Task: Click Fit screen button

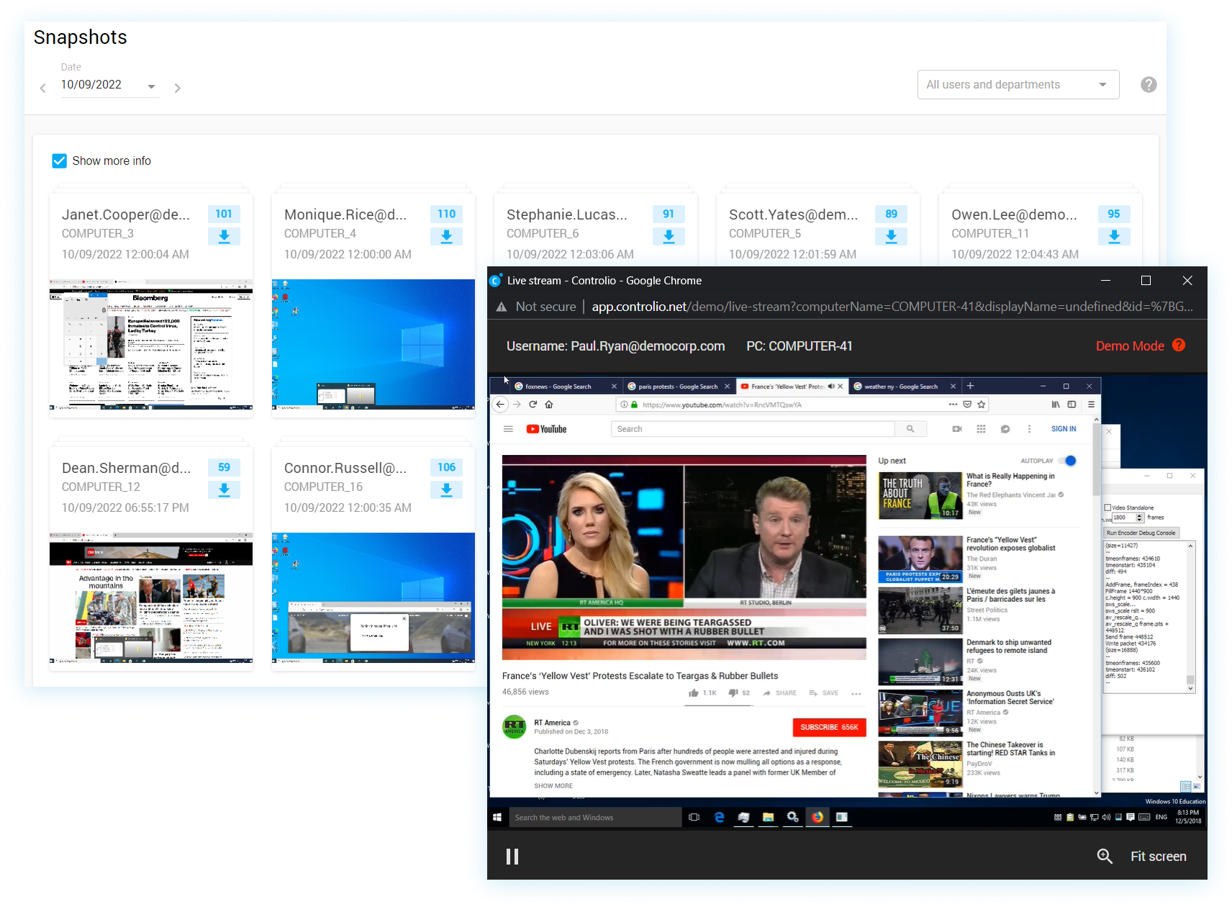Action: [x=1158, y=856]
